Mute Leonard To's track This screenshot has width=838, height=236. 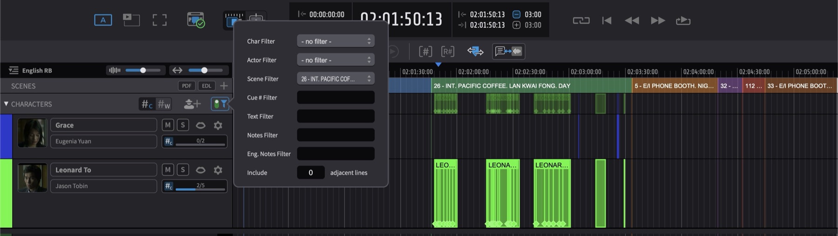coord(168,170)
